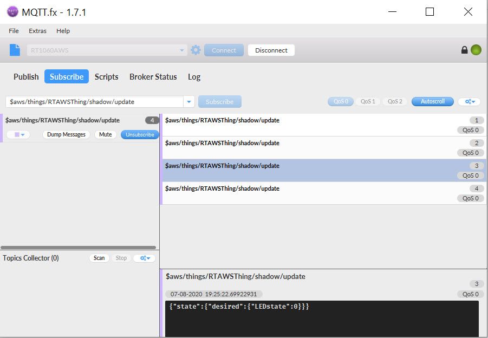Click the padlock TLS status icon

pyautogui.click(x=464, y=50)
